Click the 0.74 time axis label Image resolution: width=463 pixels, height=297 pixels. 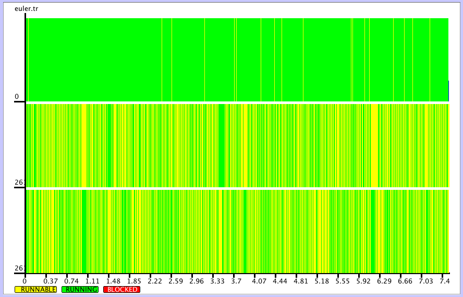point(71,281)
